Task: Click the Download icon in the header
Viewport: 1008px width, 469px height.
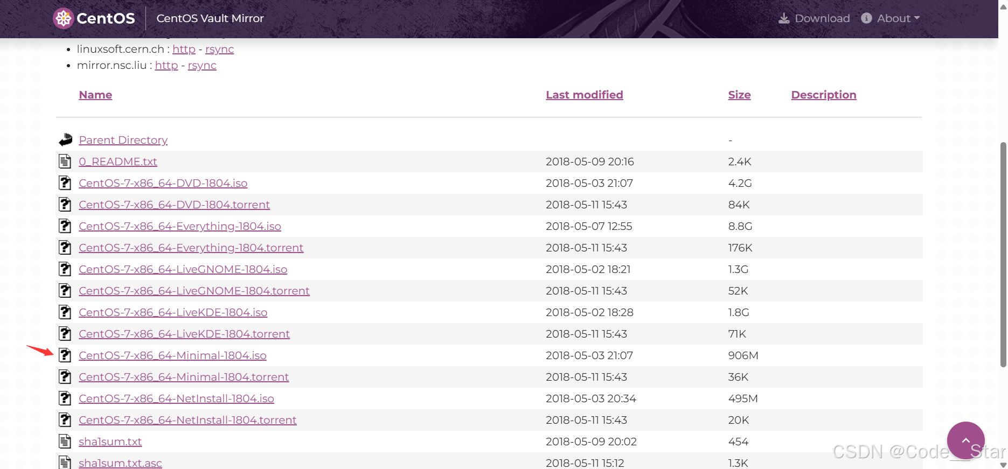Action: click(784, 18)
